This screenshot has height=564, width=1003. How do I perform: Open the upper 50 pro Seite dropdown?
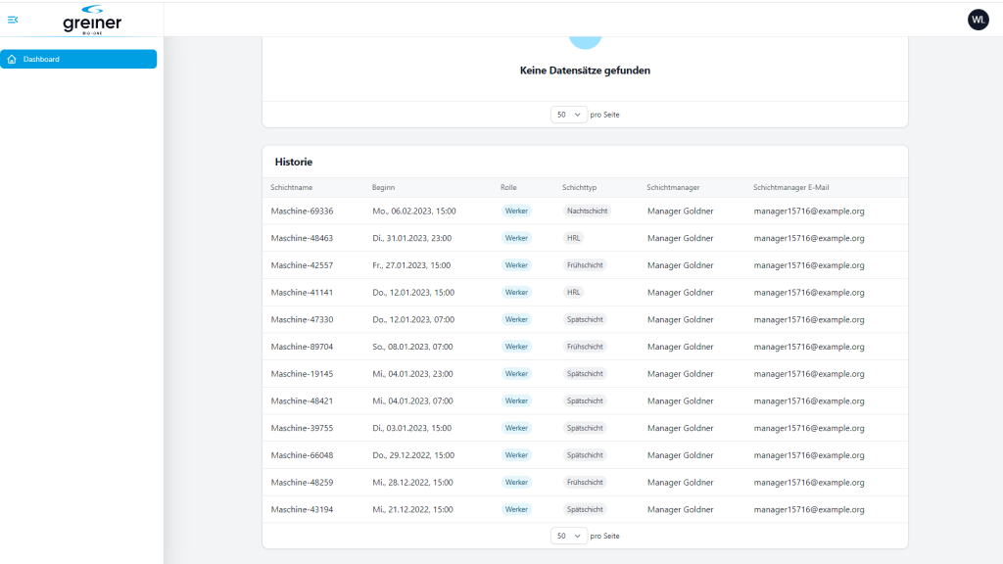[569, 115]
